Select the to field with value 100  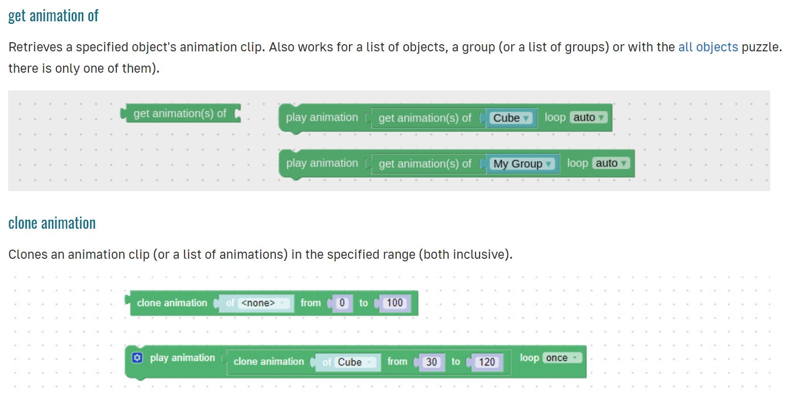point(394,303)
